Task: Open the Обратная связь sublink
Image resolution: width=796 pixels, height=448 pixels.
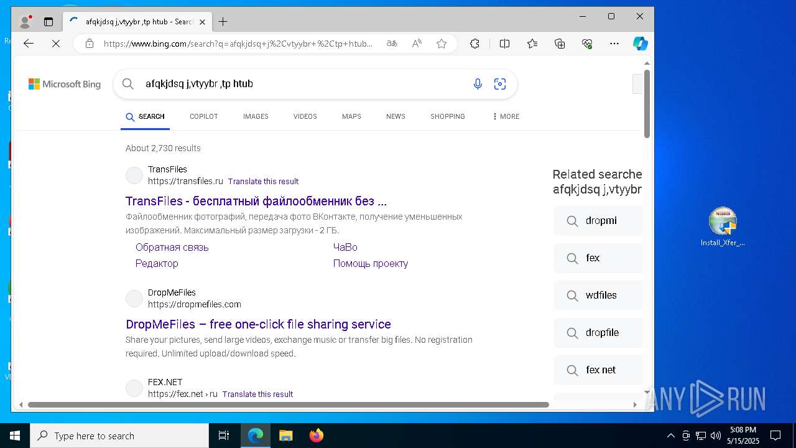Action: tap(172, 247)
